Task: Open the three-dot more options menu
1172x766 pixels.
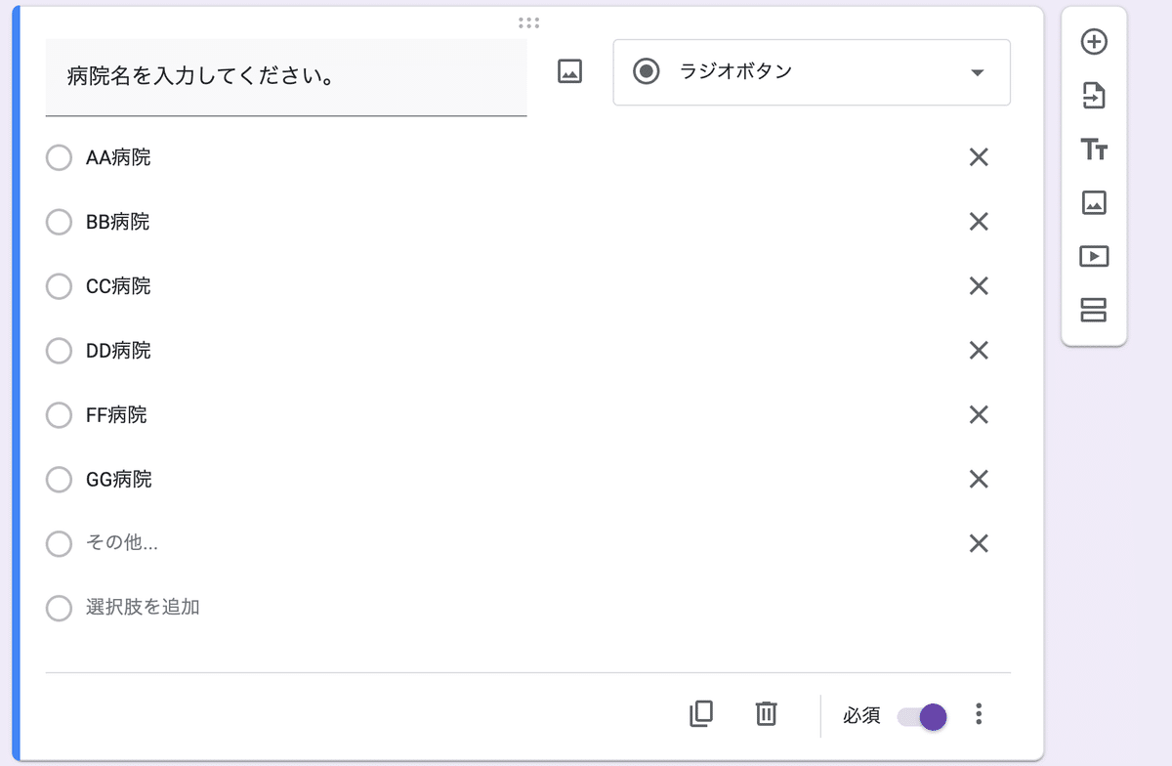Action: (x=979, y=715)
